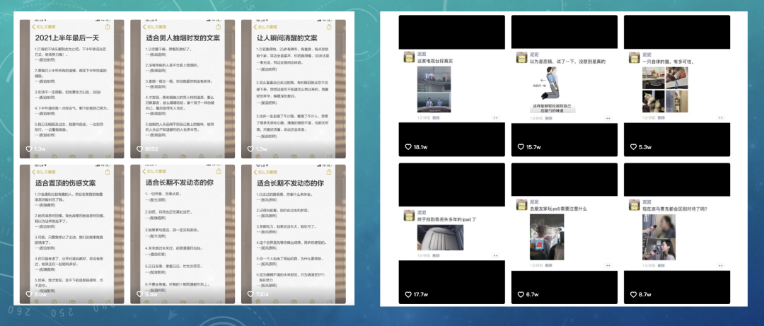
Task: Click share icon on 让人瞬间清醒的文案 note
Action: tap(330, 27)
